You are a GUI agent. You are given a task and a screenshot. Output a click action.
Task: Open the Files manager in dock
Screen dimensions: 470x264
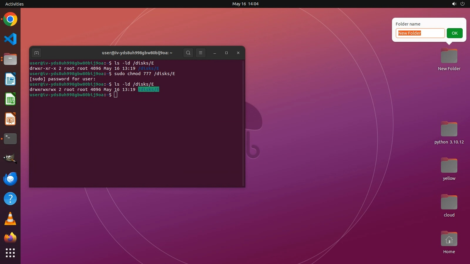tap(10, 59)
